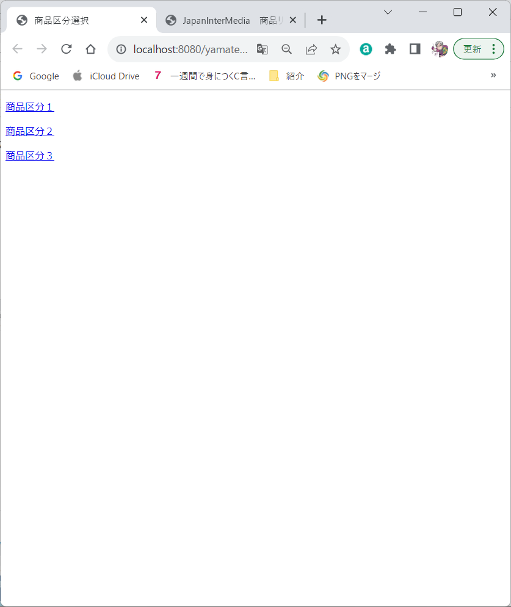The height and width of the screenshot is (607, 511).
Task: Go to the home page
Action: click(x=90, y=49)
